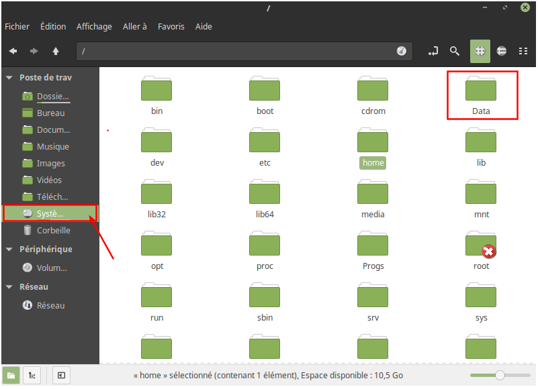Select the home folder
The image size is (538, 389).
pyautogui.click(x=373, y=148)
